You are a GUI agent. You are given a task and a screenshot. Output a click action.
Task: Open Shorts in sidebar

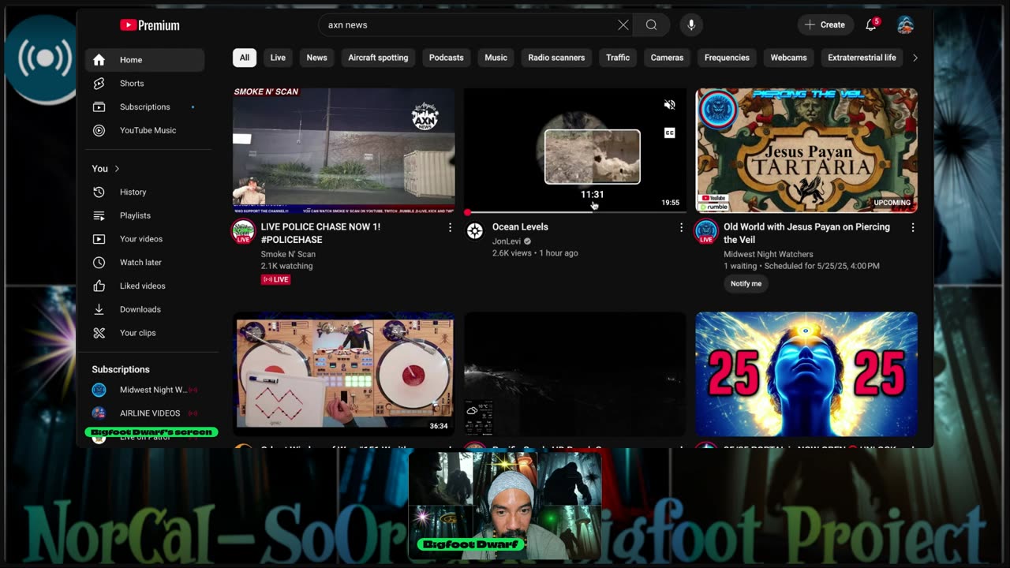[x=145, y=84]
